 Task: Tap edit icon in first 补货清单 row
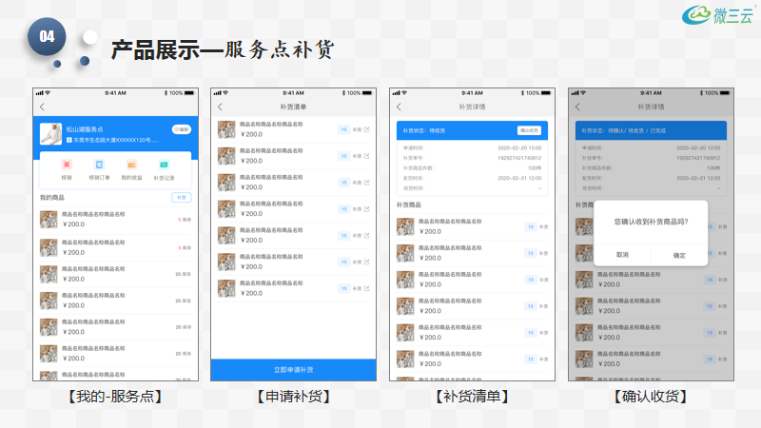[367, 129]
